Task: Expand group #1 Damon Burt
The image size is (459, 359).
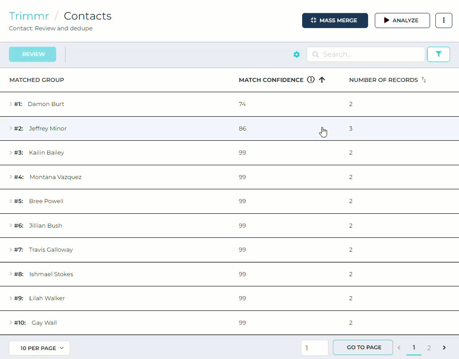Action: [x=11, y=104]
